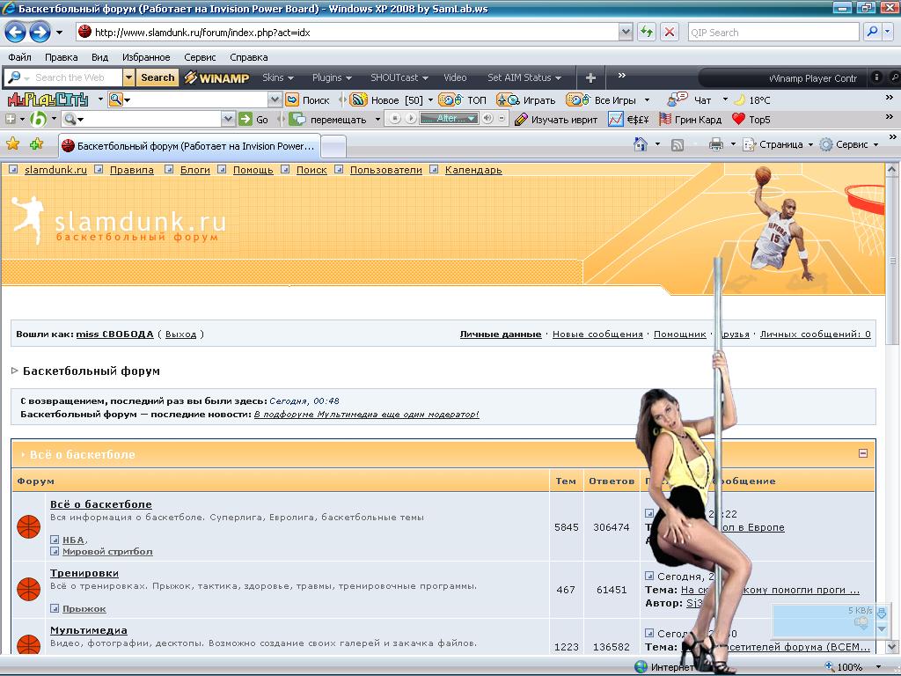Open the MyPlayCity logo
This screenshot has width=901, height=676.
(x=48, y=100)
